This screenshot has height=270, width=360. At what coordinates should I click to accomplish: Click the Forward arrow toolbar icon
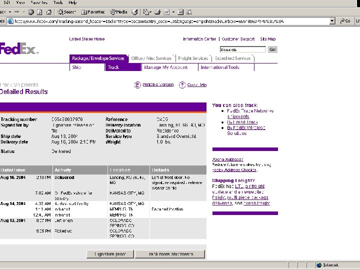point(17,12)
